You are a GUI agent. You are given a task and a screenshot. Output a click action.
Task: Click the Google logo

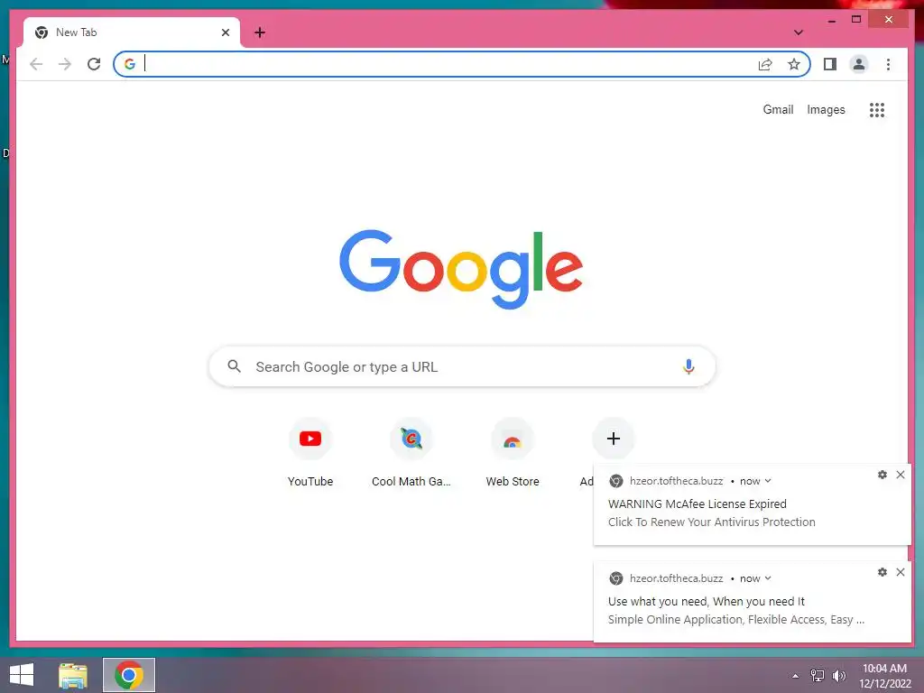[461, 269]
